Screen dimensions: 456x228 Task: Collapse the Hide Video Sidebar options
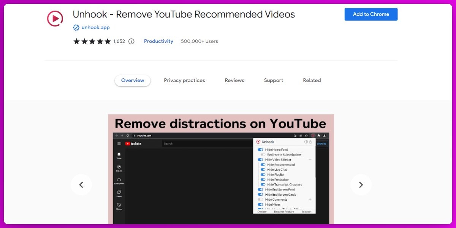pyautogui.click(x=310, y=159)
